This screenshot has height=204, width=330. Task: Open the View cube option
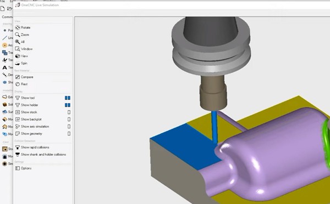pos(21,56)
